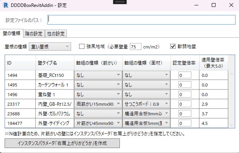The image size is (239, 153).
Task: Open 筋かい dropdown for 外壁-ガルバリウム row
Action: [x=98, y=113]
